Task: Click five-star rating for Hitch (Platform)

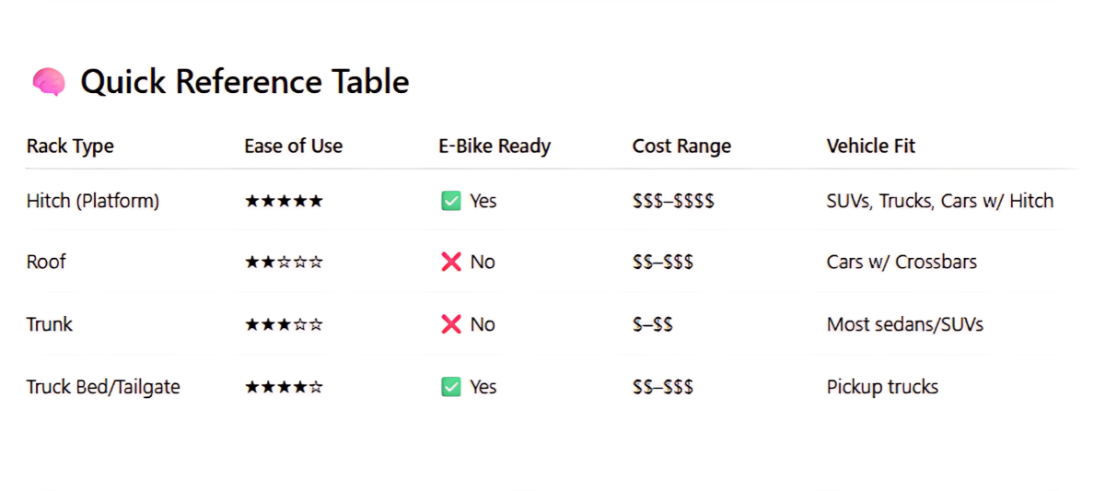Action: click(284, 201)
